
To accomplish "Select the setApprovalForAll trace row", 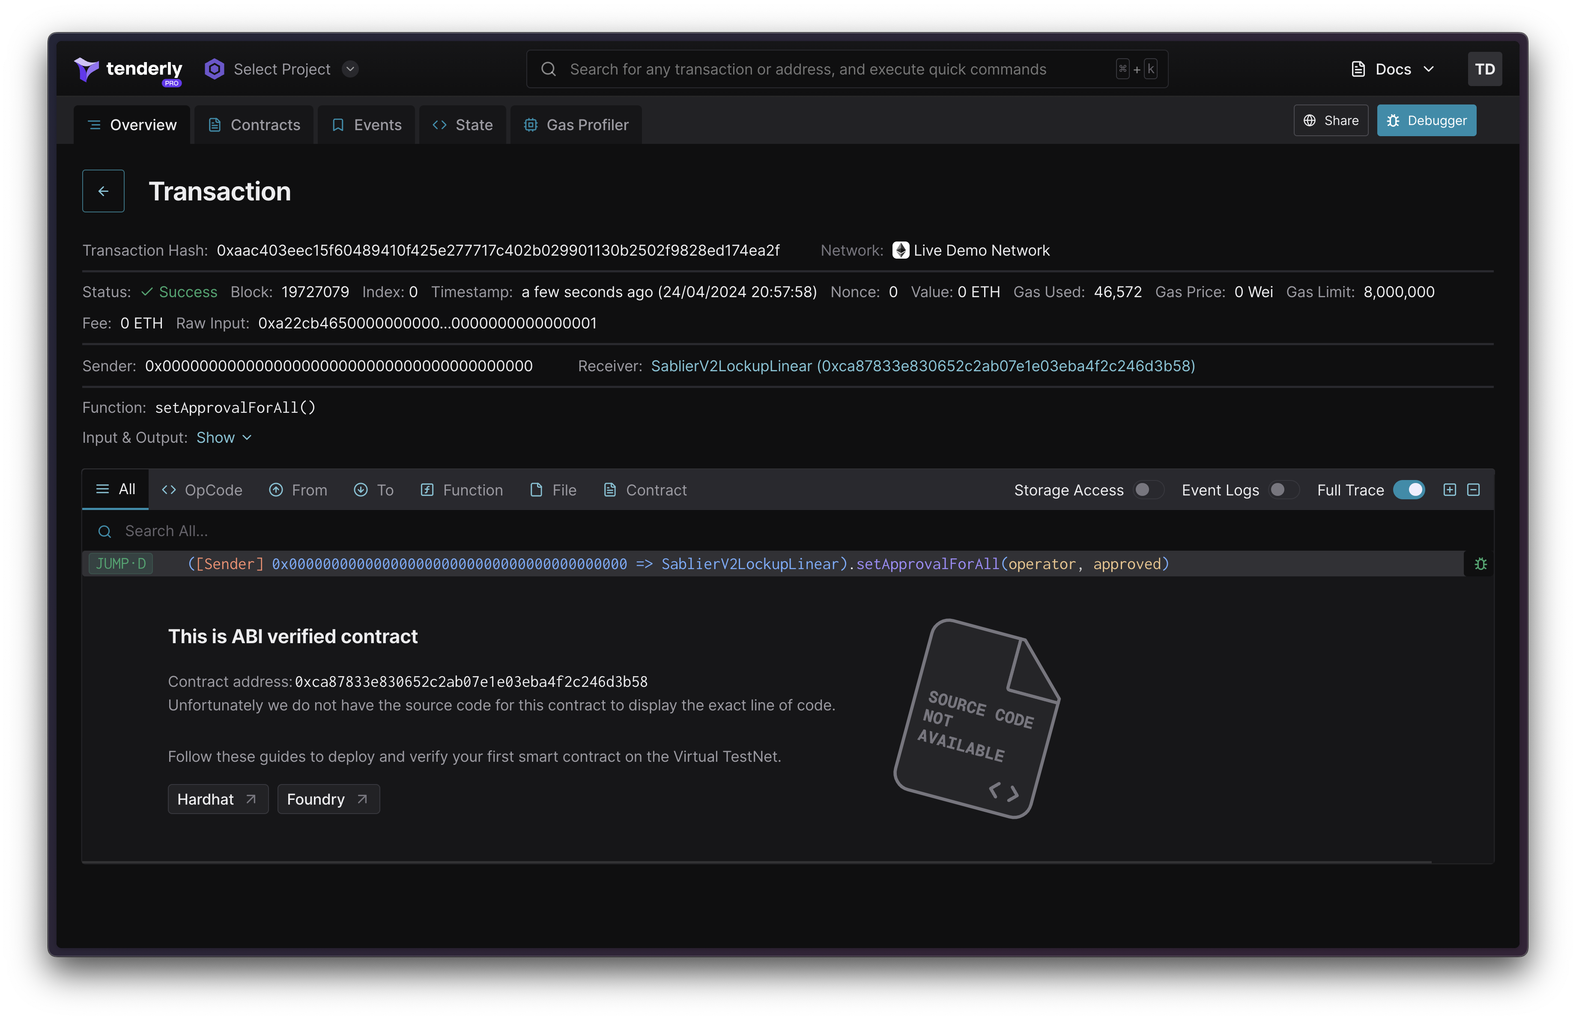I will tap(773, 564).
